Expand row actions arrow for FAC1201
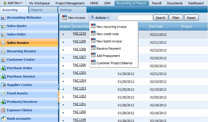 (63, 105)
